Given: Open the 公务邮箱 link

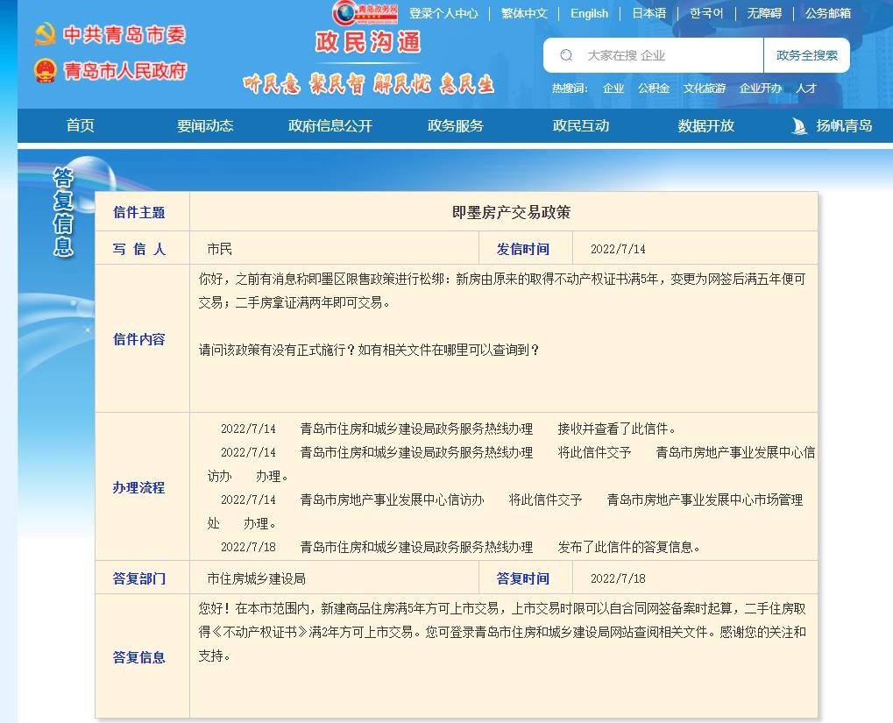Looking at the screenshot, I should [827, 13].
